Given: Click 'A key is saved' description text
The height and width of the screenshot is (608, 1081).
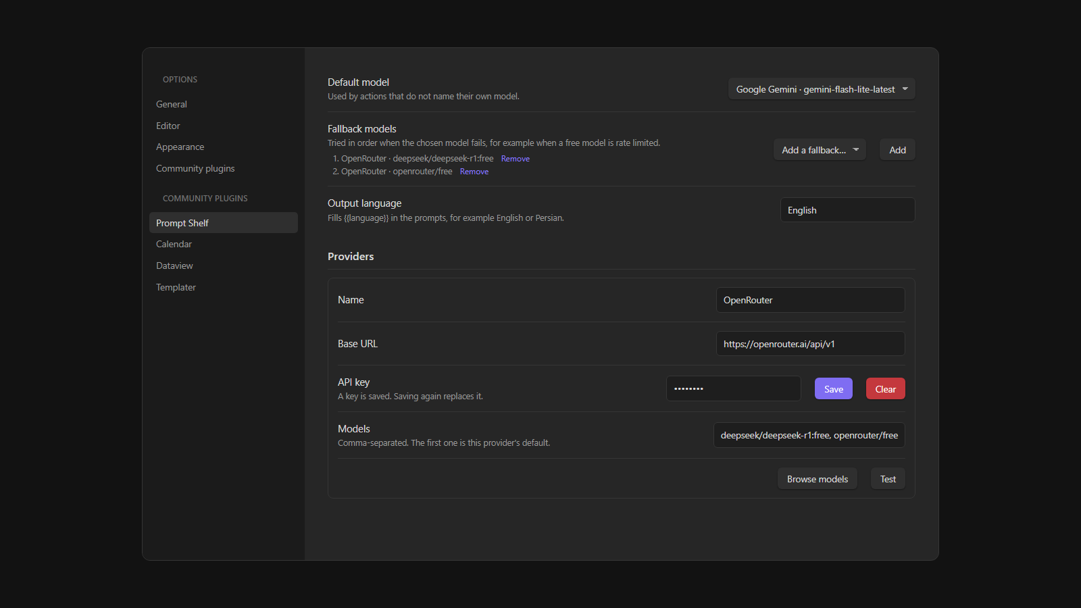Looking at the screenshot, I should coord(410,397).
